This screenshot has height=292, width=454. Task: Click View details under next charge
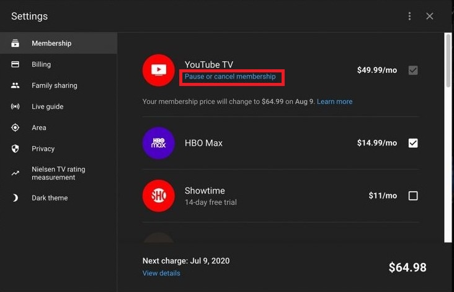pyautogui.click(x=161, y=273)
